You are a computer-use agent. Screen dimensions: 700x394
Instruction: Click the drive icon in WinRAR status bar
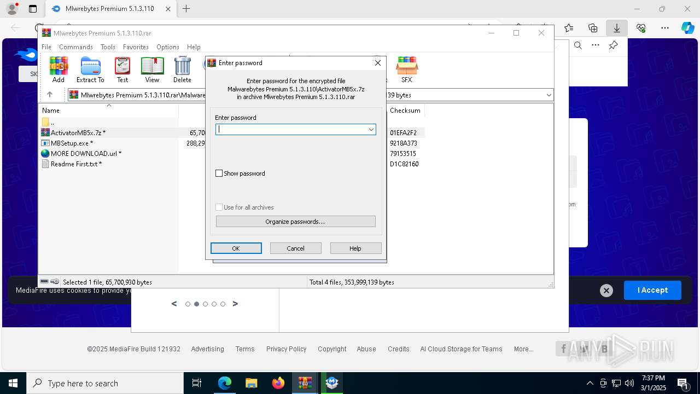pos(44,282)
